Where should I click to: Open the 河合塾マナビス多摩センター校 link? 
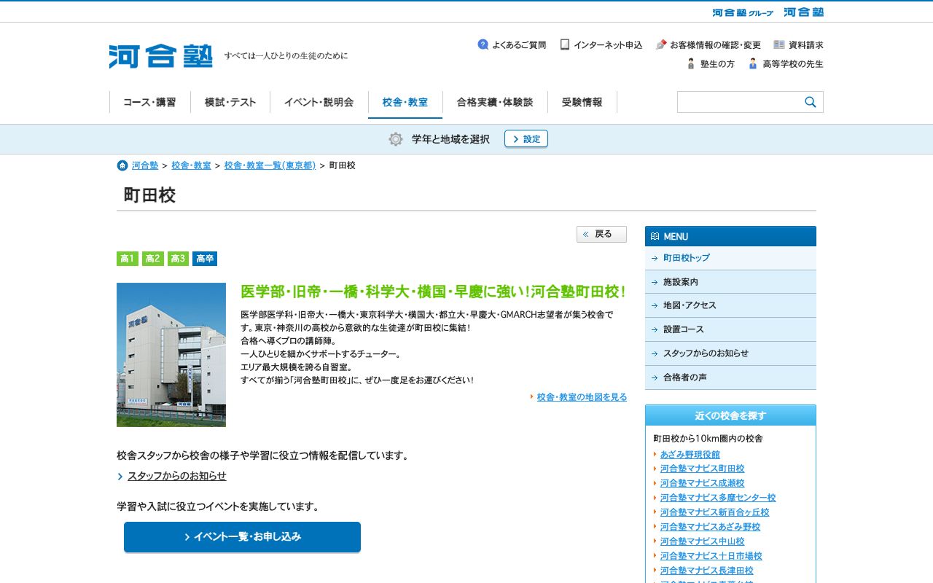coord(718,498)
